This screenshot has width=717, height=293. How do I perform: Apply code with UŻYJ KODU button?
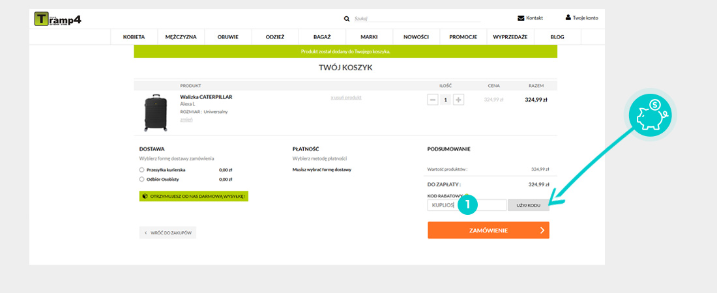coord(529,205)
